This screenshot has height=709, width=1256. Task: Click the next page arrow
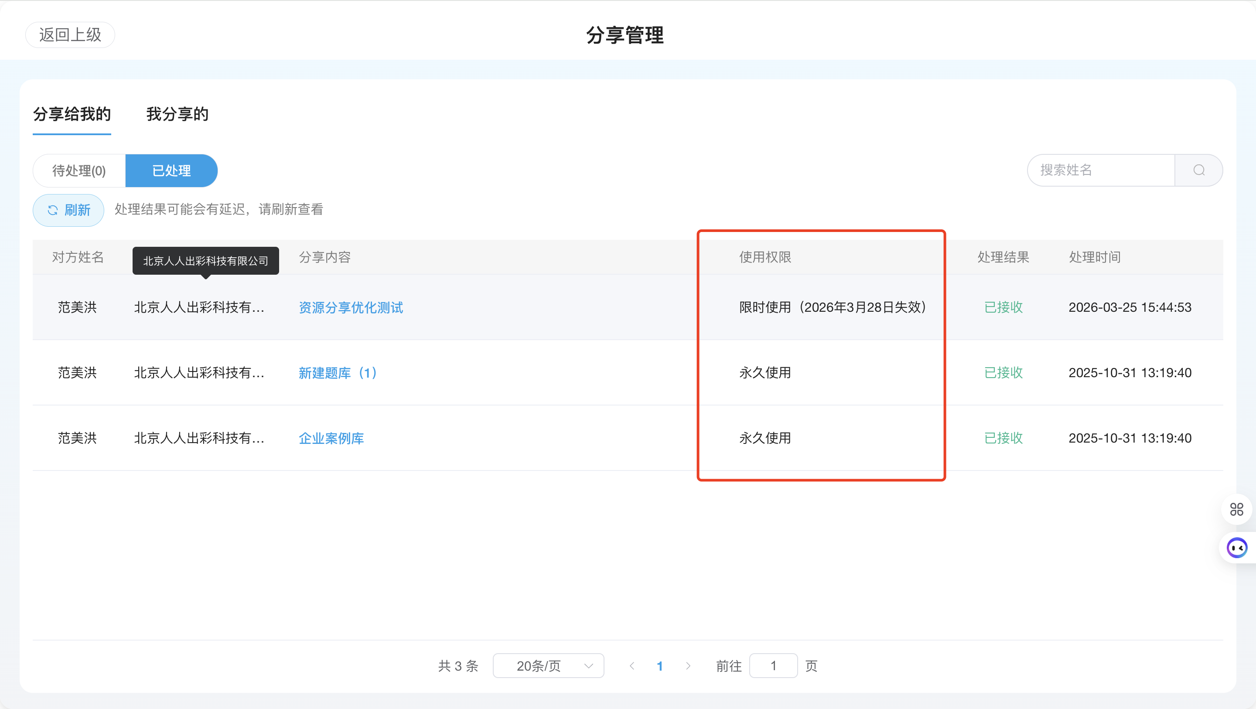tap(689, 665)
